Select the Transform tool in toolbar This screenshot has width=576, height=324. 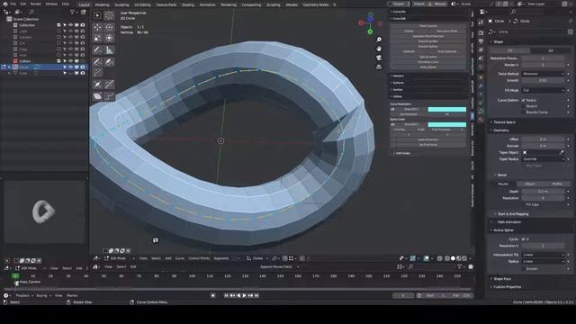(x=109, y=38)
